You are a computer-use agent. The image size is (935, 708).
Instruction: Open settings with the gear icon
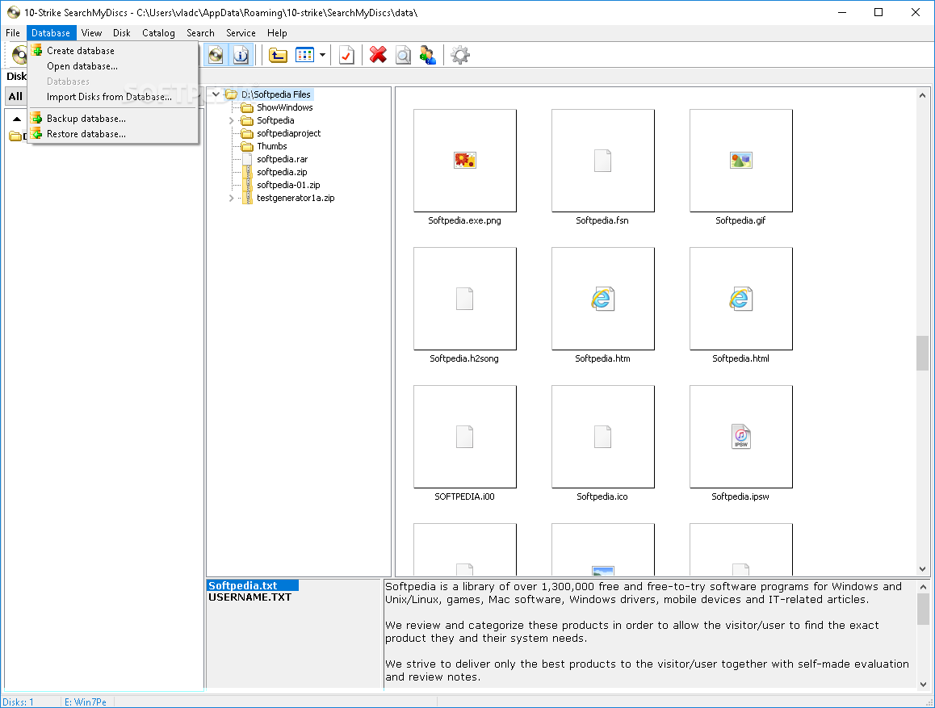[x=459, y=56]
